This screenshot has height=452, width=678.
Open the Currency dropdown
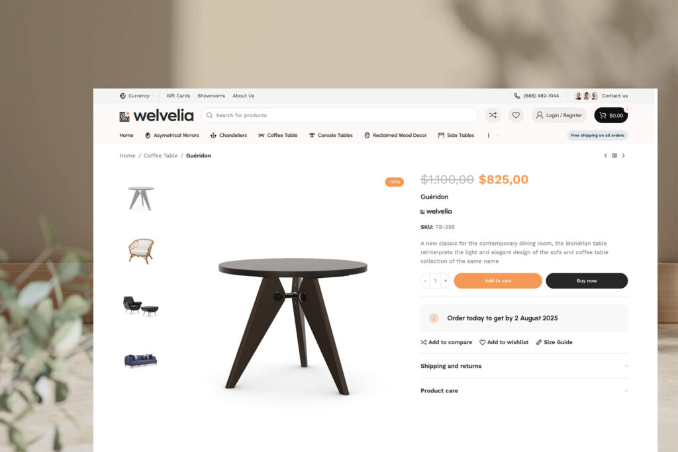click(136, 96)
